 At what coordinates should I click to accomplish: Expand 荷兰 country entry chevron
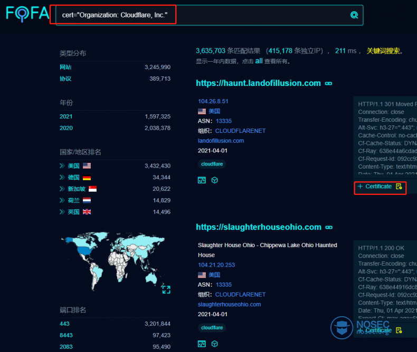62,200
